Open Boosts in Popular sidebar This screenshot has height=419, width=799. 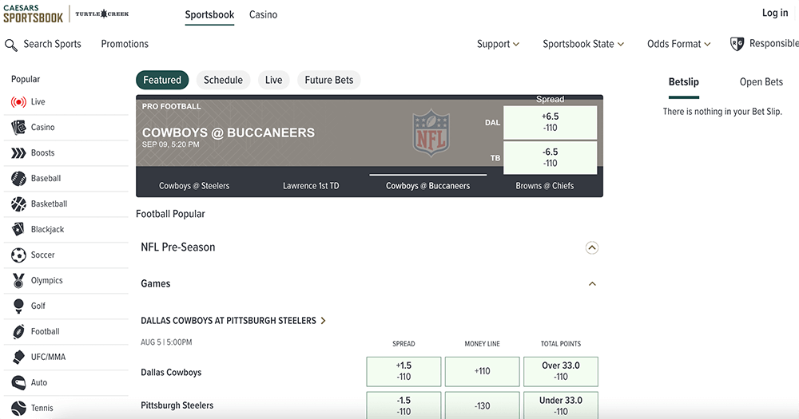coord(66,152)
